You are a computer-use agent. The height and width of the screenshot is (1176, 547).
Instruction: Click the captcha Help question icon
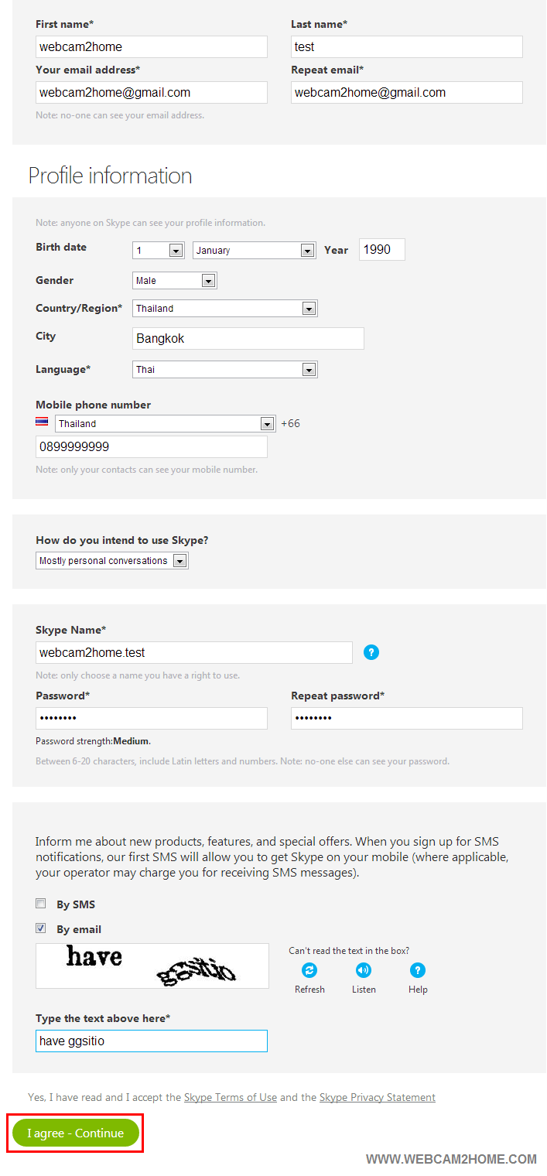[418, 970]
